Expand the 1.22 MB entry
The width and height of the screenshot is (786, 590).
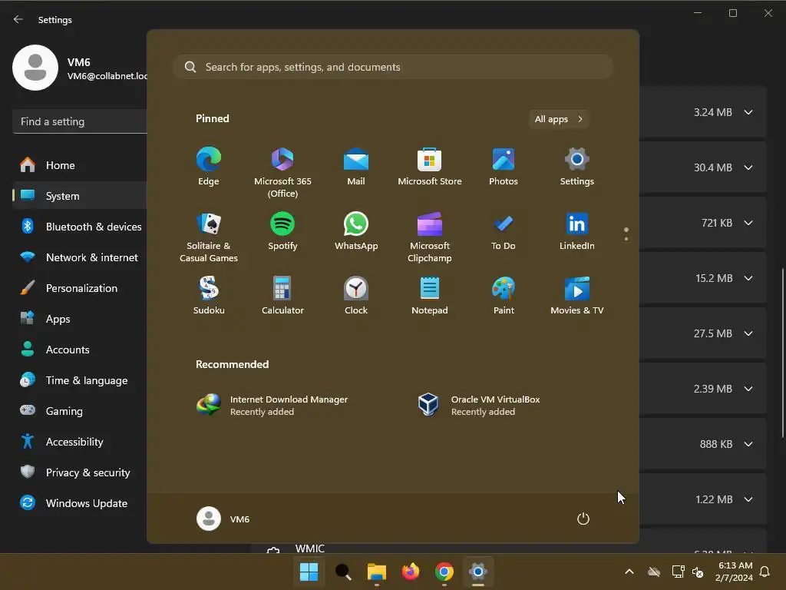tap(748, 499)
